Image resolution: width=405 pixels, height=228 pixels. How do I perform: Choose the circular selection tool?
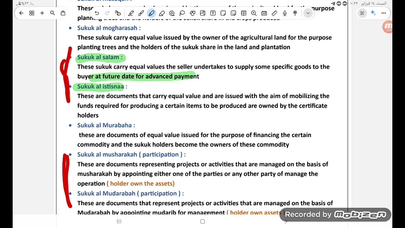[172, 13]
